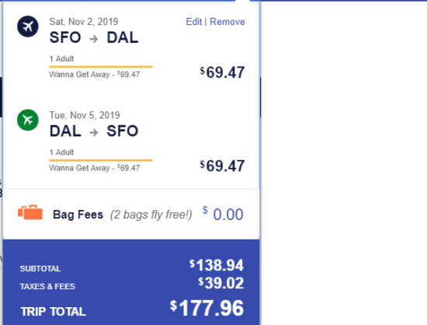This screenshot has width=427, height=325.
Task: Click the 2 bags fly free text
Action: coord(151,215)
